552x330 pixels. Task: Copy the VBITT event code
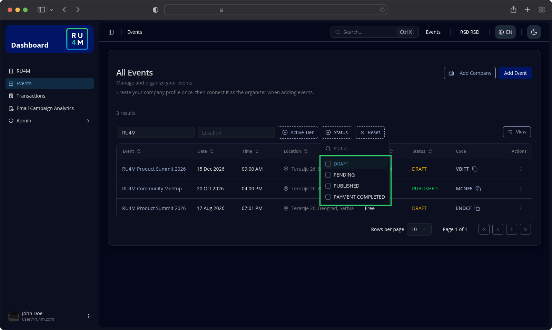tap(475, 169)
